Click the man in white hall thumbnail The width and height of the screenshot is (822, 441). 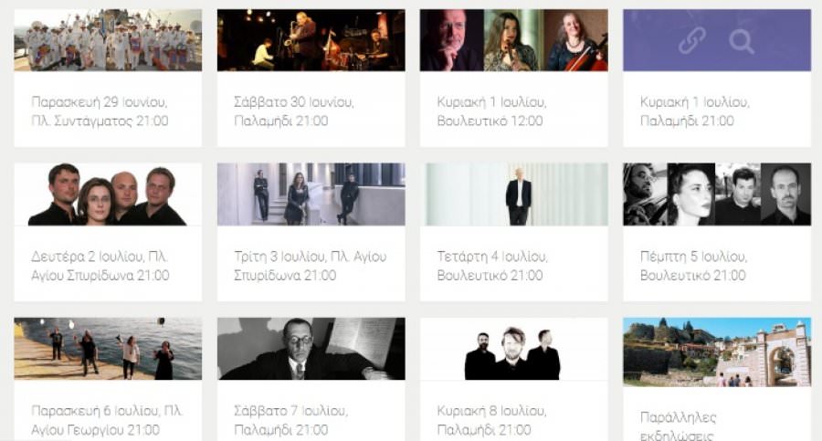(x=513, y=194)
